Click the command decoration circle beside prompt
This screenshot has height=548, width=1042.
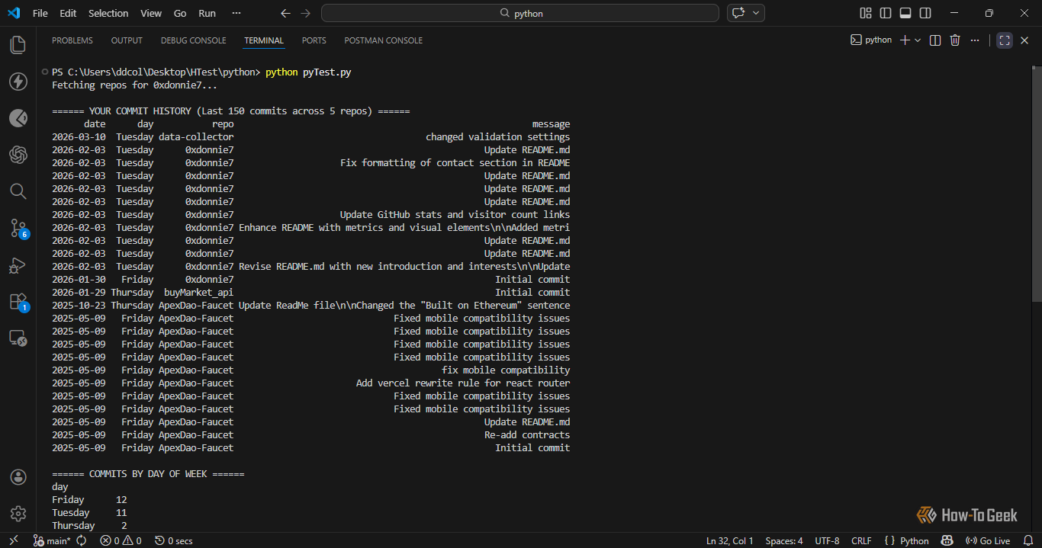(44, 72)
